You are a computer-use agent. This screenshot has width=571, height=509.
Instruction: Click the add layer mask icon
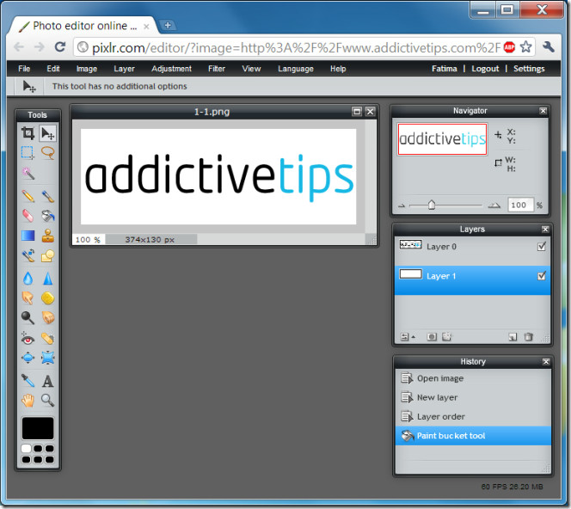(432, 337)
